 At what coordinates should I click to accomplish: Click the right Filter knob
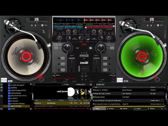tap(108, 38)
